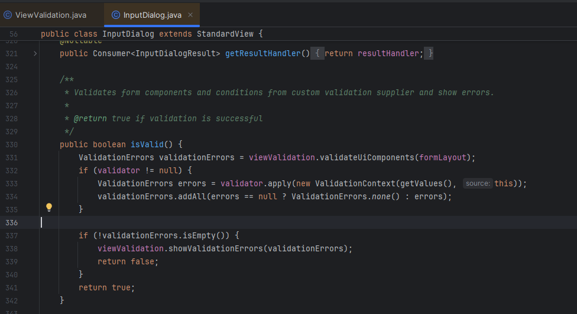Click line number 336 in the gutter
The image size is (577, 314).
(x=11, y=223)
